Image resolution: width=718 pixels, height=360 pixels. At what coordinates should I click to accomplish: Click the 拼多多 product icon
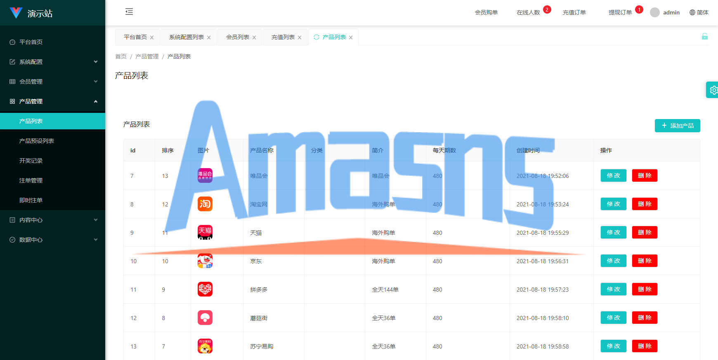pos(205,289)
